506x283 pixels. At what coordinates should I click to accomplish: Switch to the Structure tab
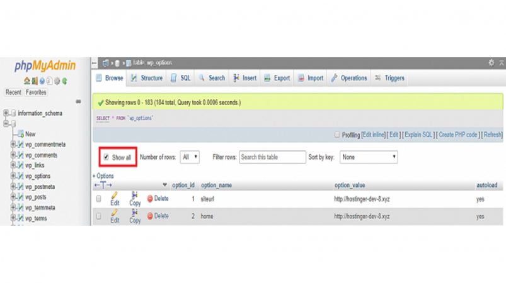pyautogui.click(x=147, y=78)
